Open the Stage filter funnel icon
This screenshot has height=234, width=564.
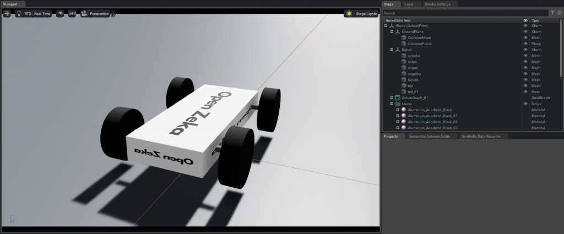click(x=552, y=13)
